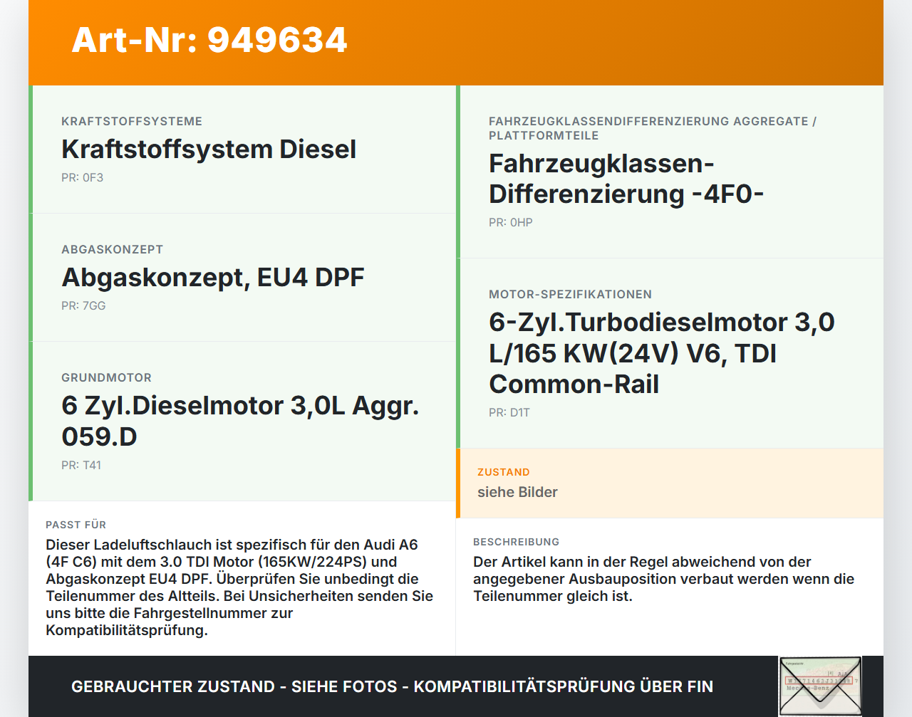Click the PR: 0F3 code label
The height and width of the screenshot is (717, 912).
(x=83, y=177)
